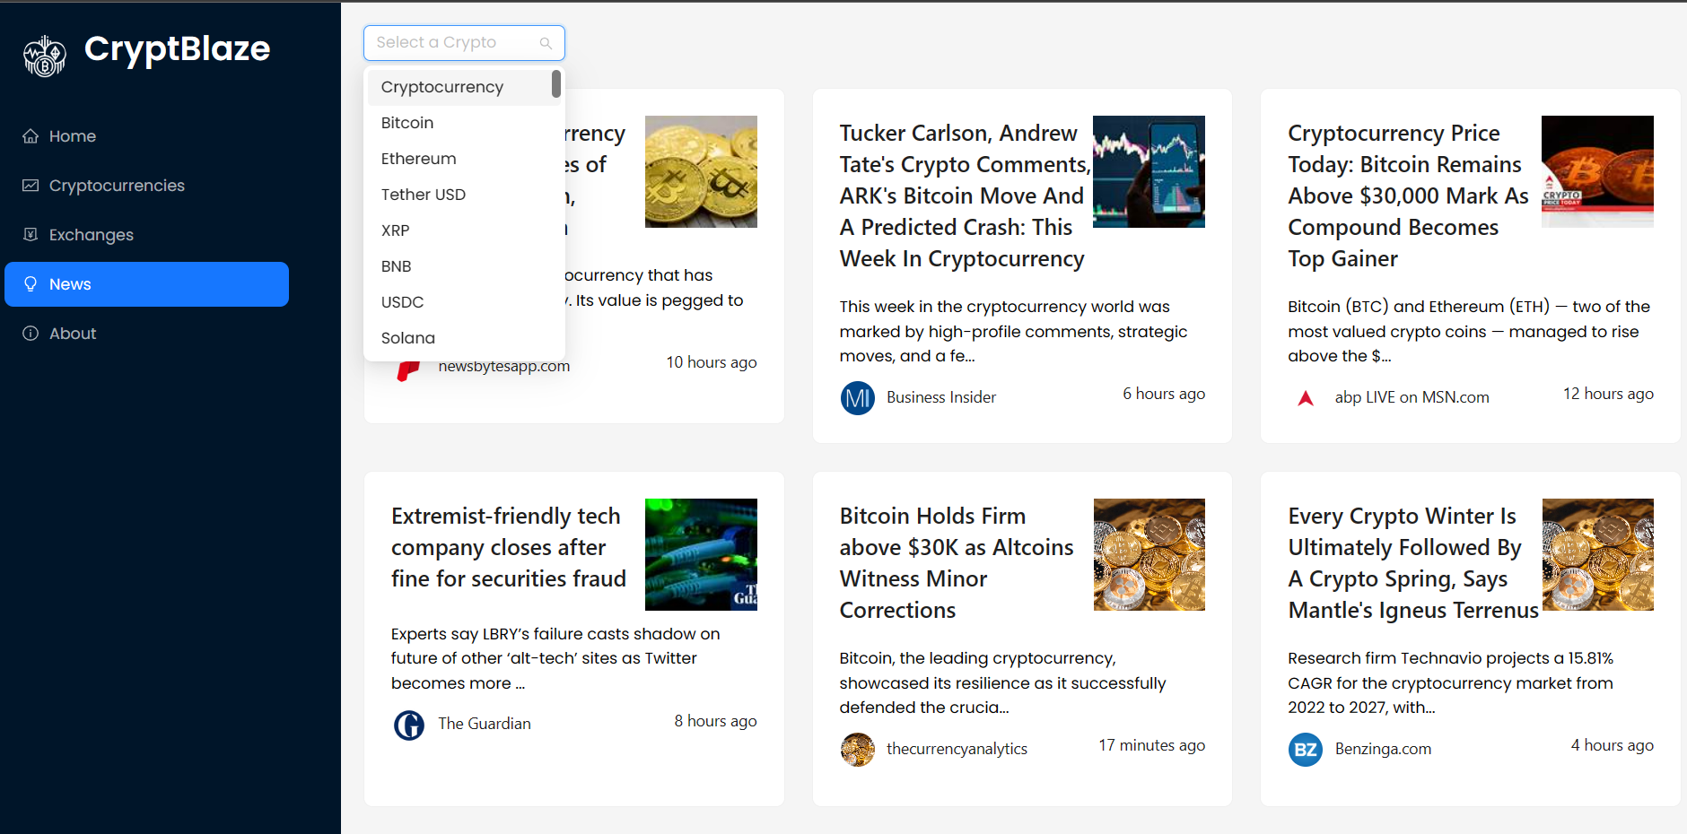Open the Every Crypto Winter article
1687x834 pixels.
tap(1413, 562)
